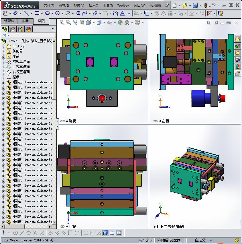
Task: Select the Zoom to Area tool
Action: [68, 22]
